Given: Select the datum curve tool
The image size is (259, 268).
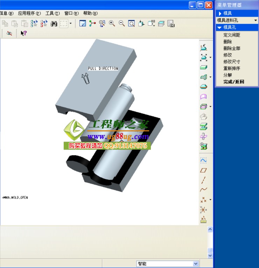Looking at the screenshot, I should pos(203,189).
